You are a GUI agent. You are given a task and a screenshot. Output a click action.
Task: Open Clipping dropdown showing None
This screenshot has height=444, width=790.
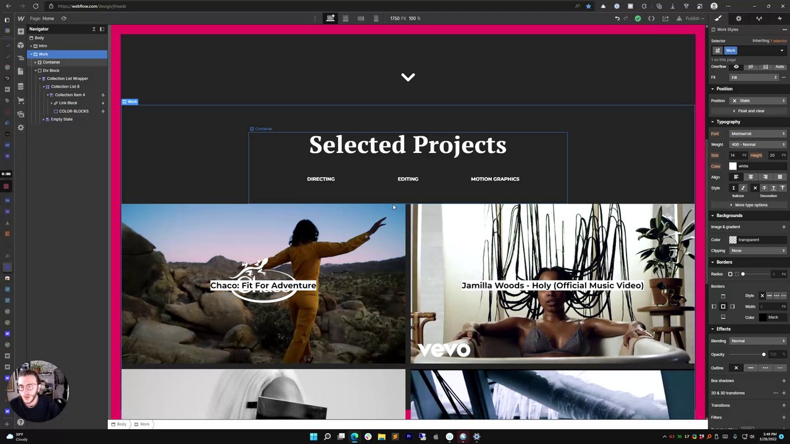(x=758, y=251)
